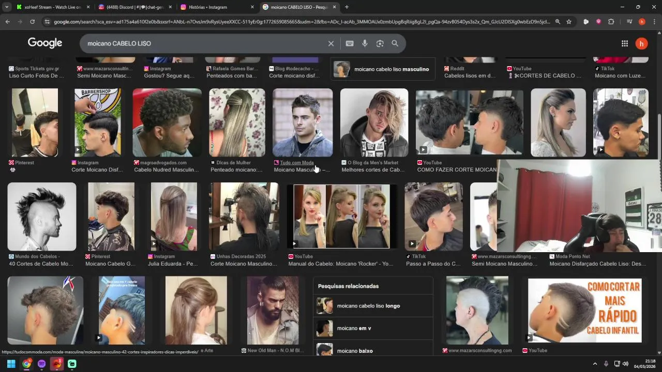
Task: Click the taskbar microphone indicator
Action: pyautogui.click(x=606, y=364)
